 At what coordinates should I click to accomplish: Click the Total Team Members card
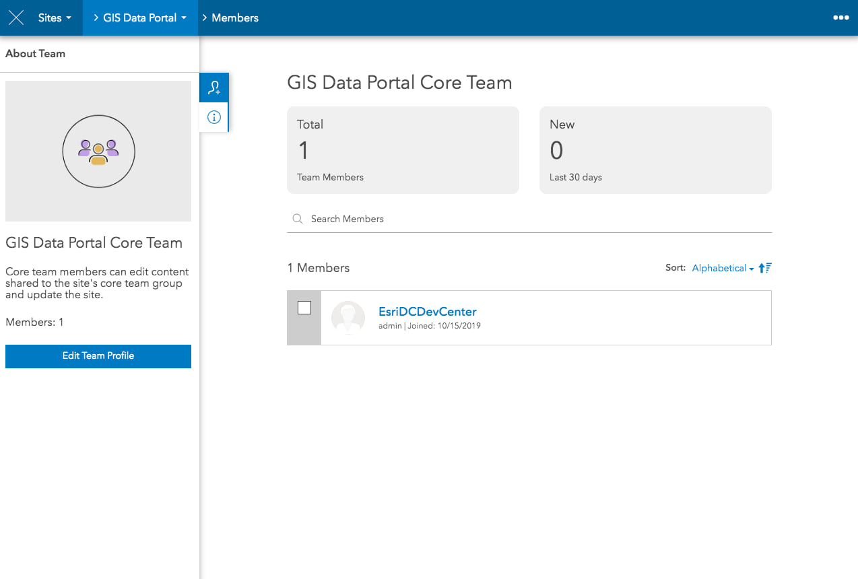pyautogui.click(x=403, y=150)
